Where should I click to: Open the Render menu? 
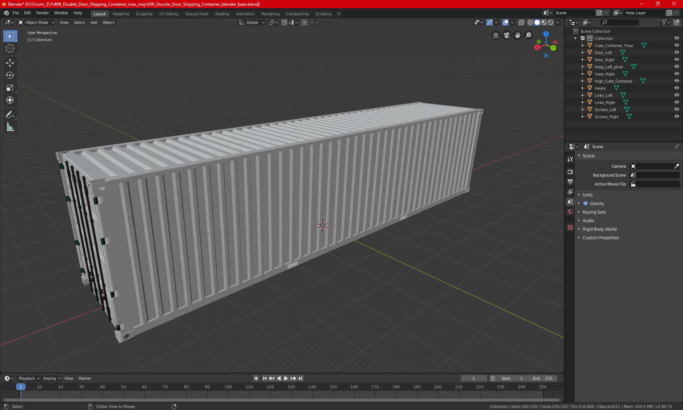click(42, 13)
